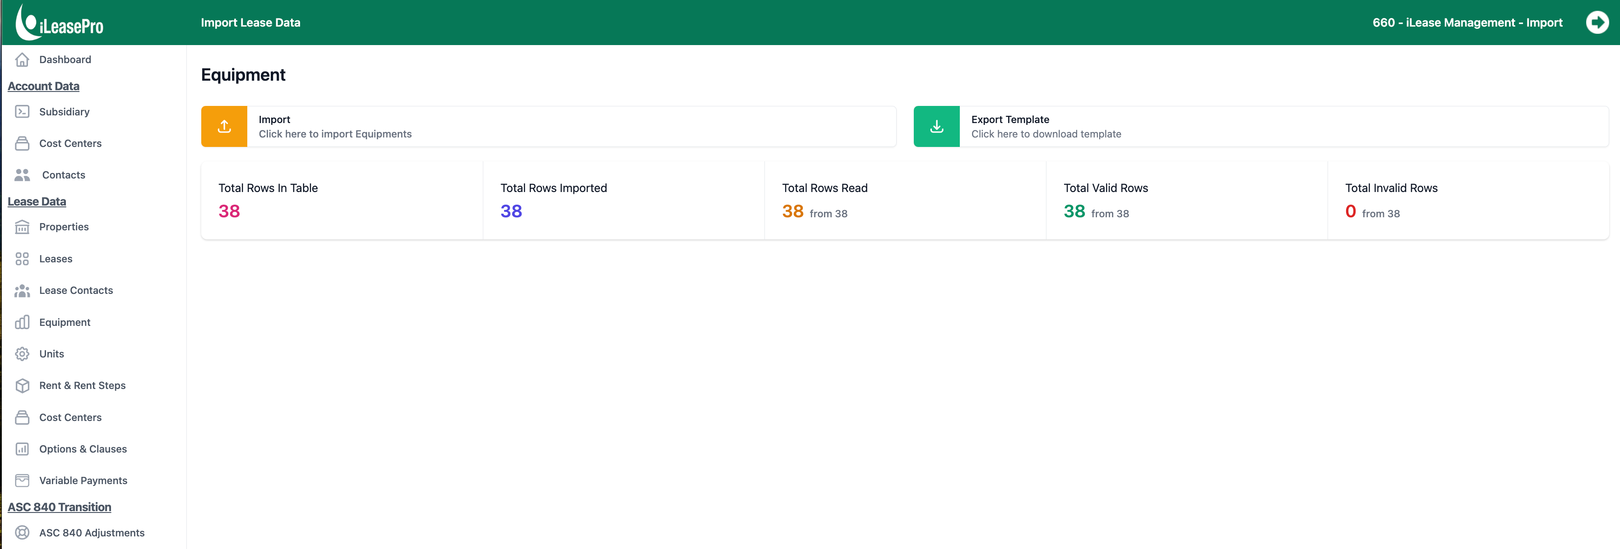This screenshot has width=1620, height=549.
Task: Click the Lease Data Cost Centers icon
Action: click(22, 417)
